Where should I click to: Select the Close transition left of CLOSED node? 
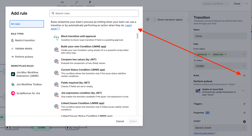coord(12,128)
